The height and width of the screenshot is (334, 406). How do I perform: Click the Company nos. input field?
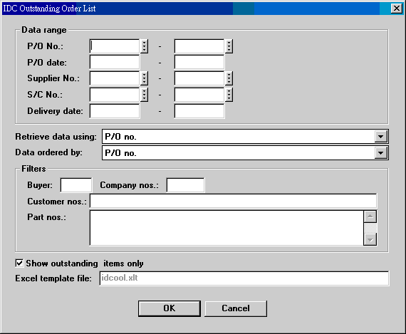point(185,185)
